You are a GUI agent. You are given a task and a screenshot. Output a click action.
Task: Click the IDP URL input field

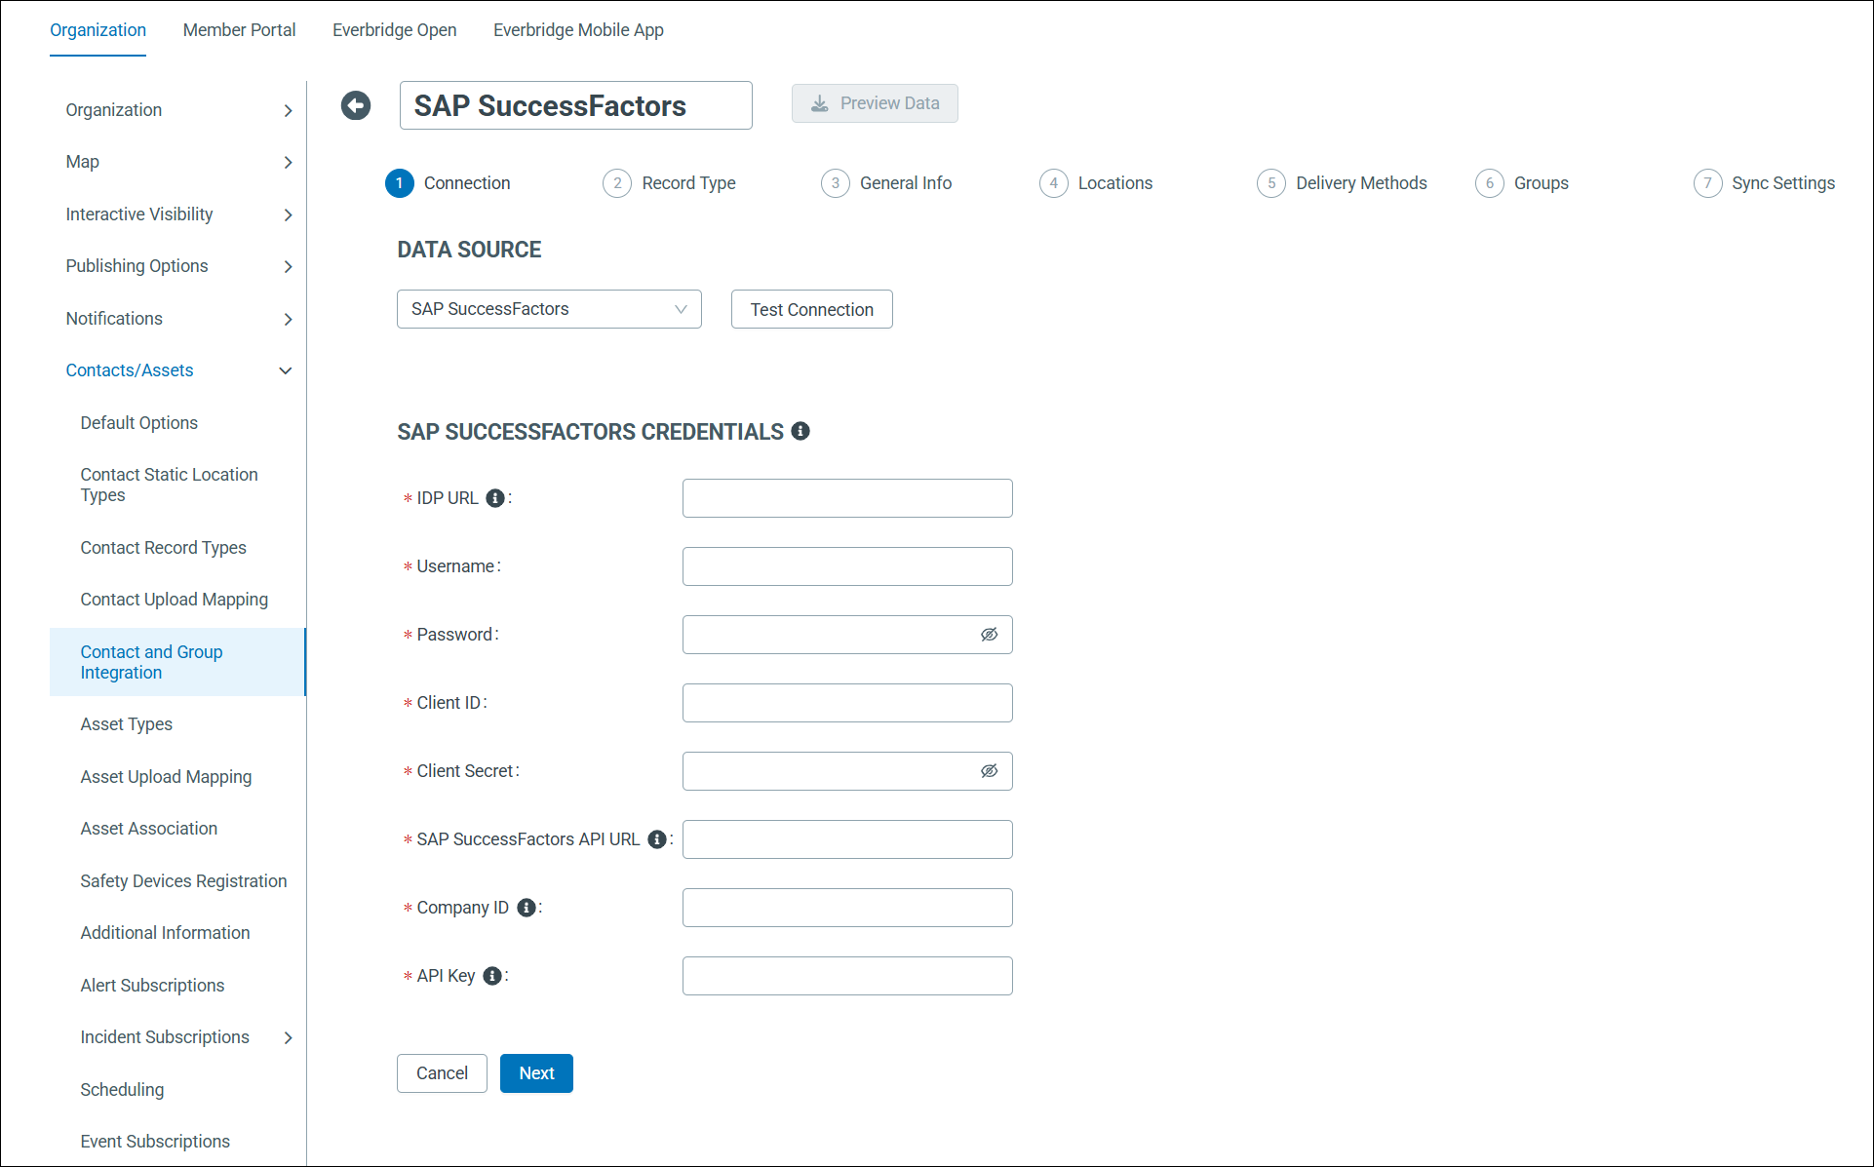tap(847, 498)
